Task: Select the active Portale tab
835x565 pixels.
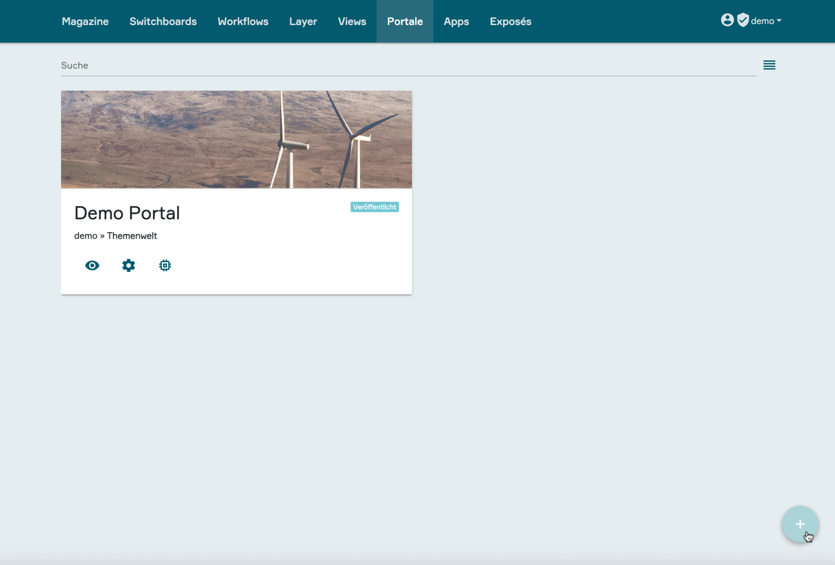Action: 405,21
